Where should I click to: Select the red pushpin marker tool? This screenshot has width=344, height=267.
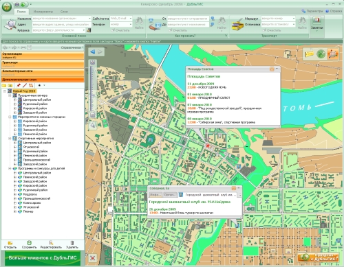pos(19,85)
